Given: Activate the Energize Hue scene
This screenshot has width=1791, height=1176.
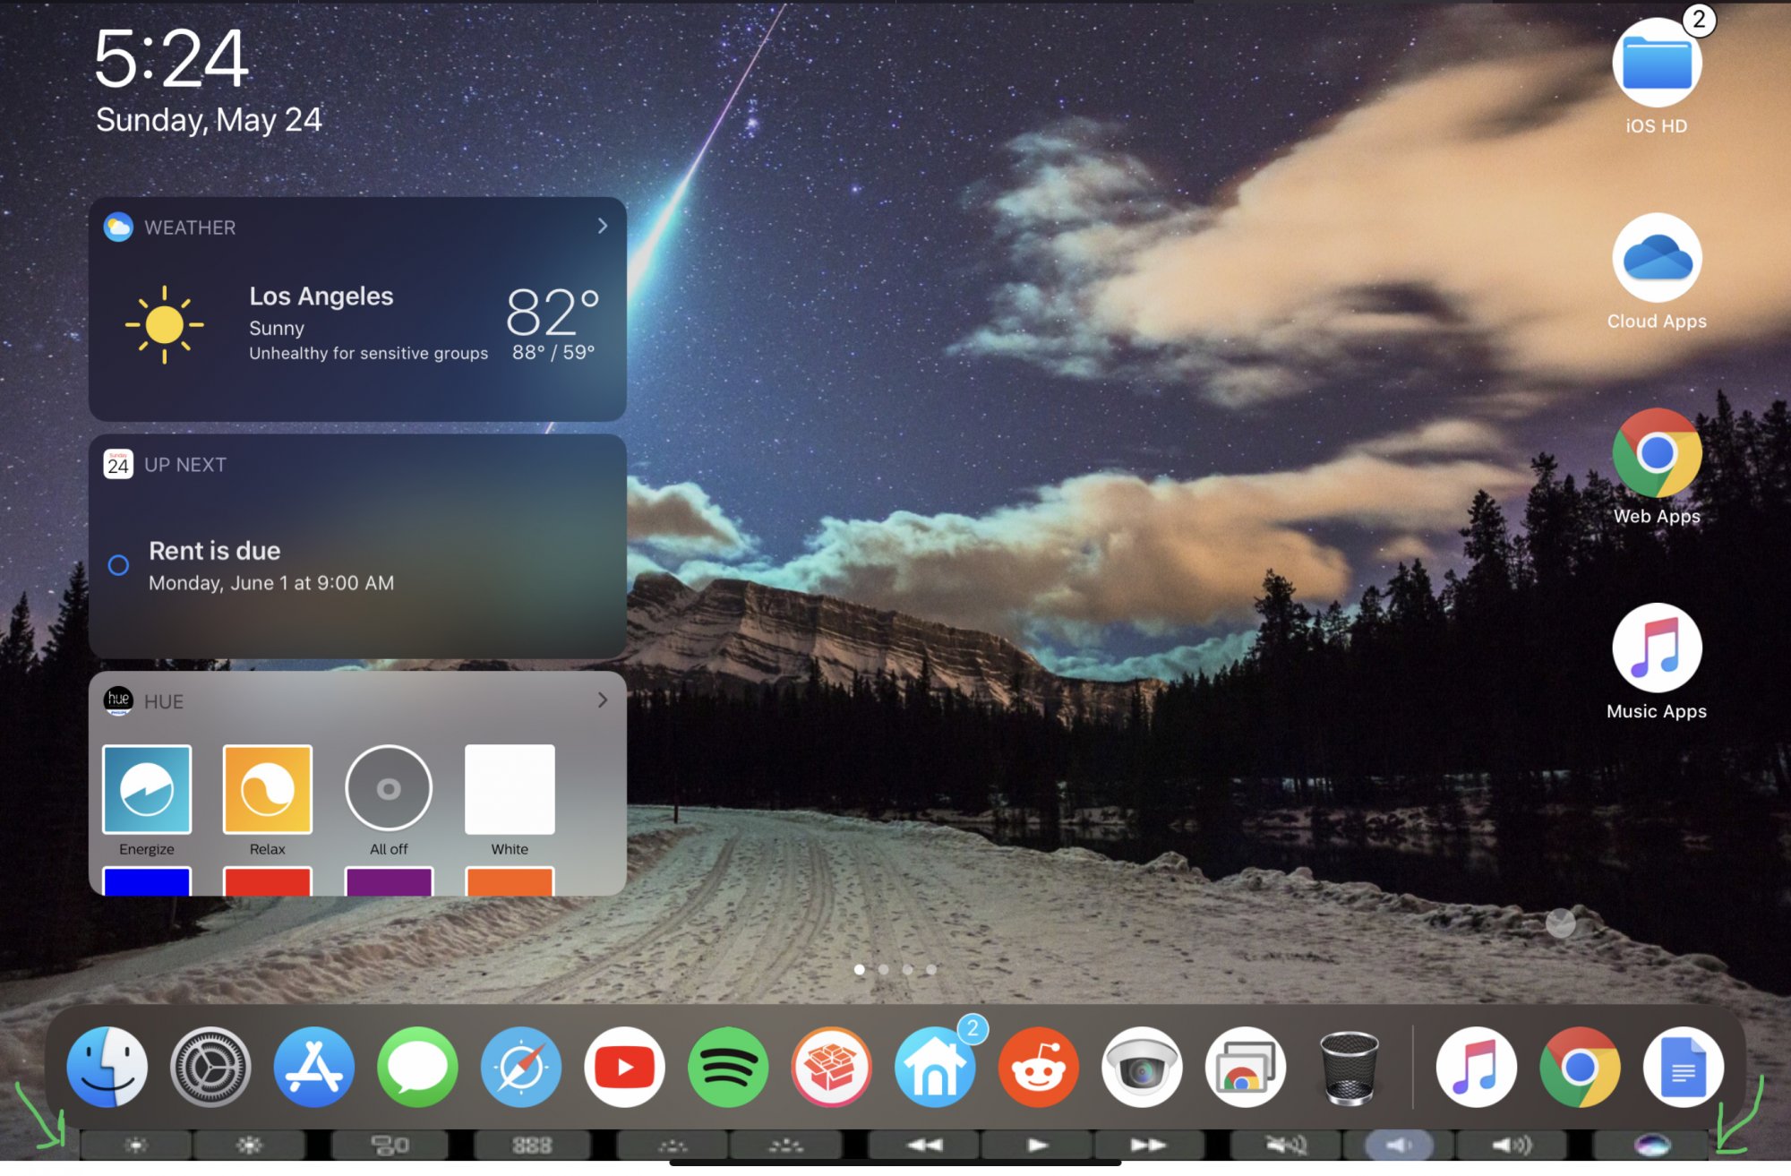Looking at the screenshot, I should coord(147,789).
